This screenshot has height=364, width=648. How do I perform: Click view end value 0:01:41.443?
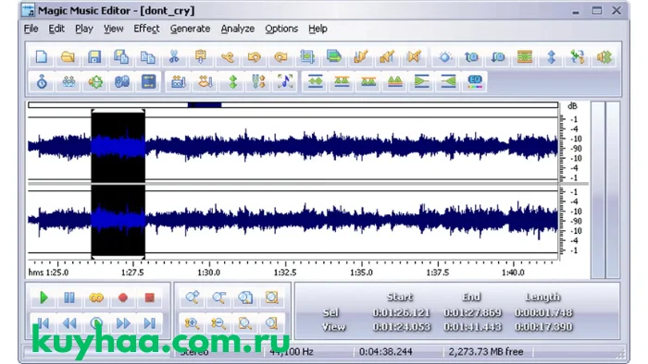click(x=472, y=327)
